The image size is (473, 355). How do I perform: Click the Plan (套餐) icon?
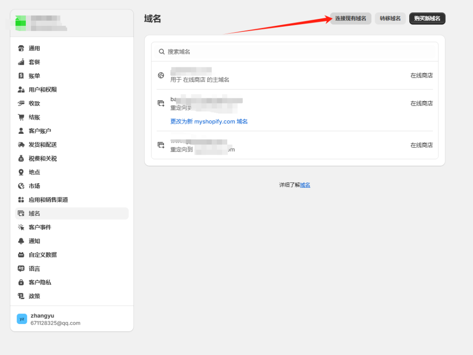[x=21, y=62]
